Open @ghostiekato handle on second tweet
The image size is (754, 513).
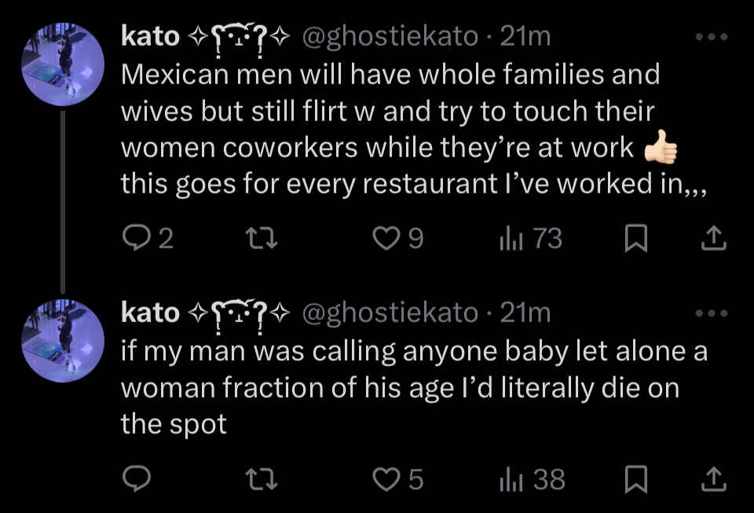pos(390,313)
